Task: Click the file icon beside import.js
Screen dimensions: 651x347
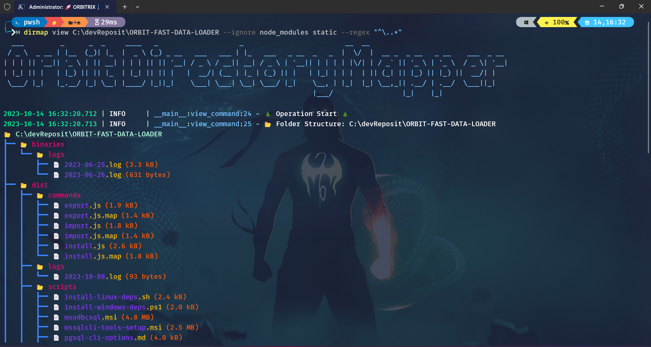Action: point(56,226)
